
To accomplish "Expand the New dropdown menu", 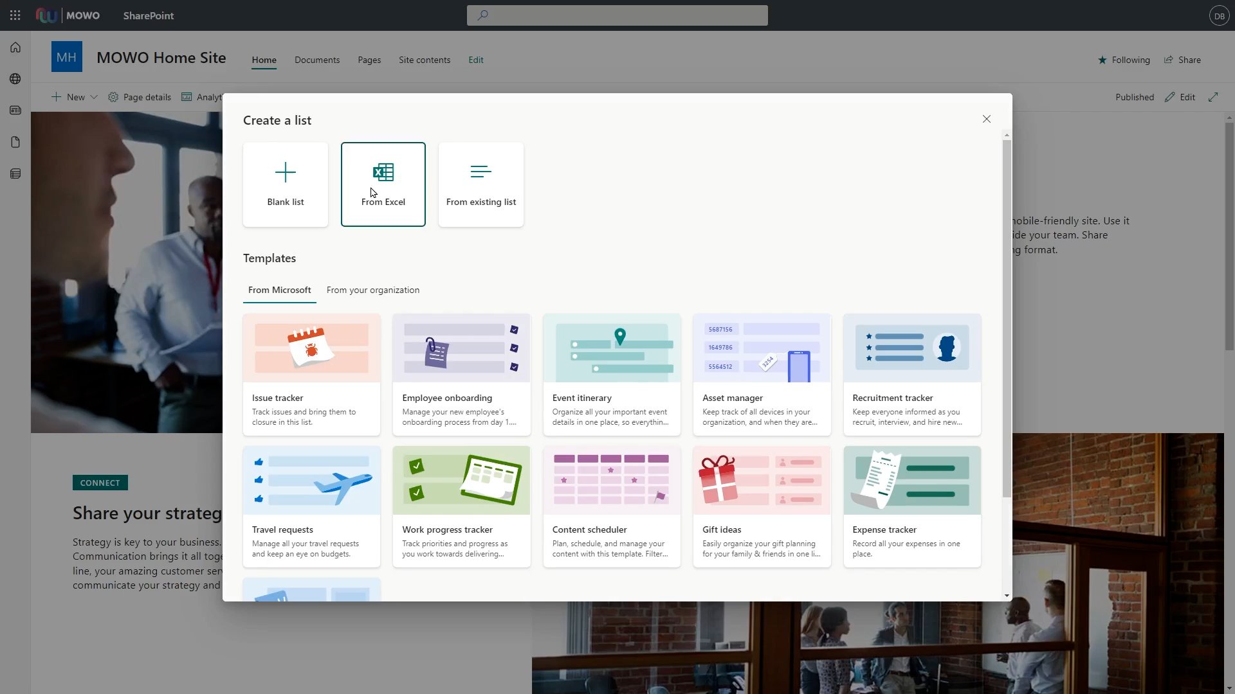I will [75, 97].
